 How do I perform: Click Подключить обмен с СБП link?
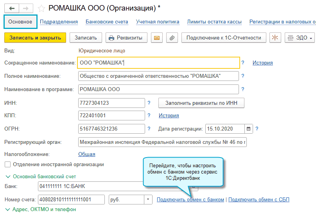(x=259, y=200)
